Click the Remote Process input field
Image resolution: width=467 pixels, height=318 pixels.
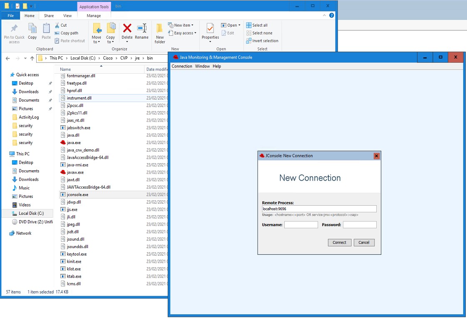319,209
